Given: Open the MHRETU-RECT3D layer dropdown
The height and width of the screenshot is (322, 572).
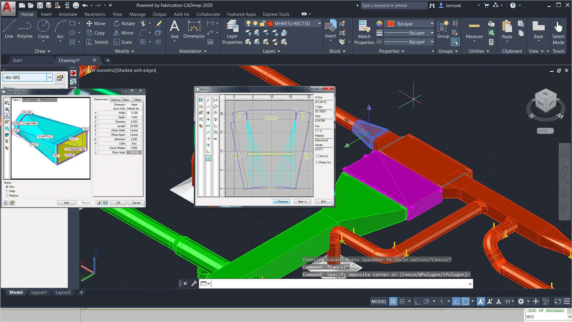Looking at the screenshot, I should (x=319, y=24).
